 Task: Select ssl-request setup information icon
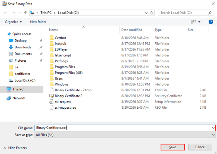(51, 102)
